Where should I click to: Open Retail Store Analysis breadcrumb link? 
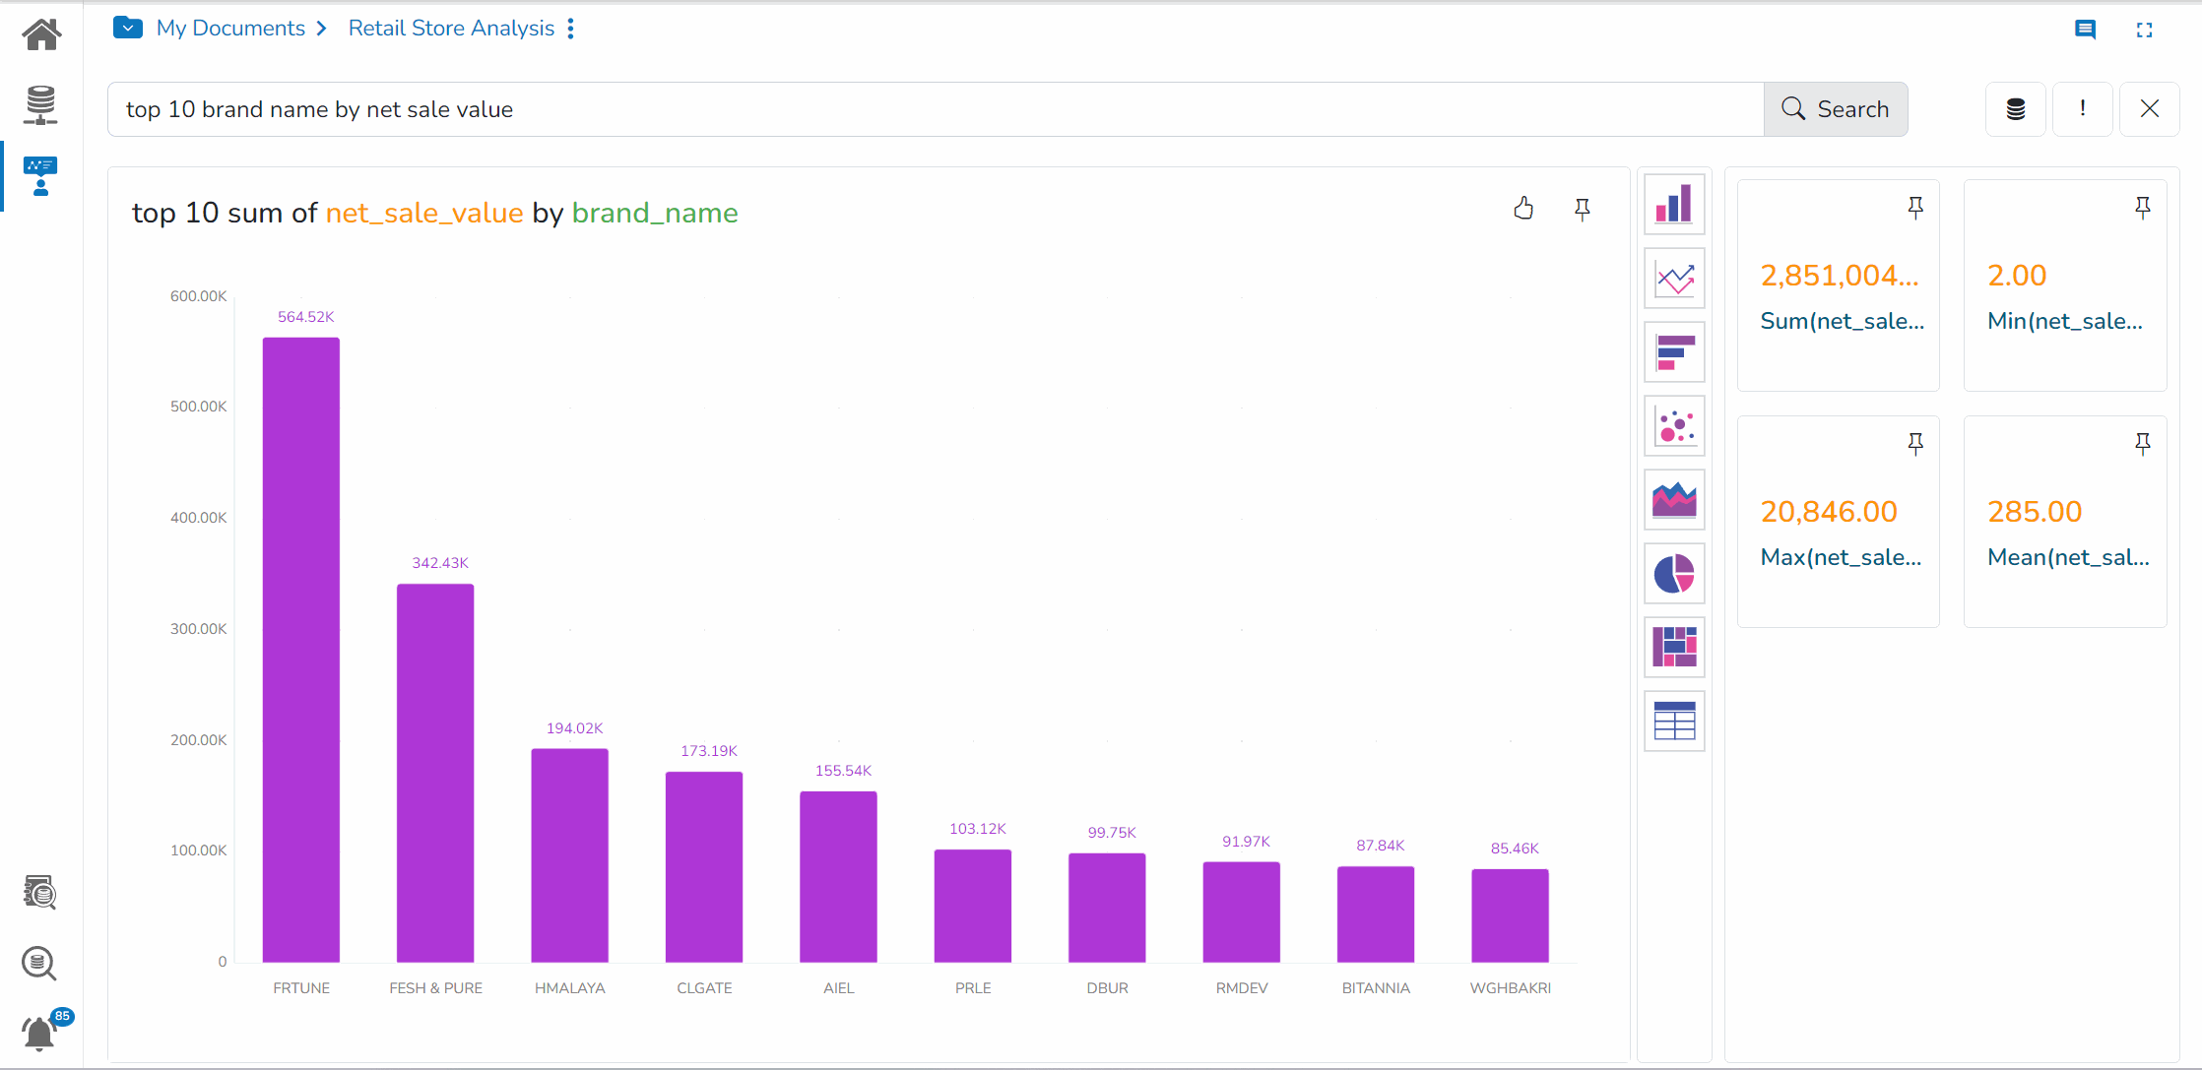(451, 28)
